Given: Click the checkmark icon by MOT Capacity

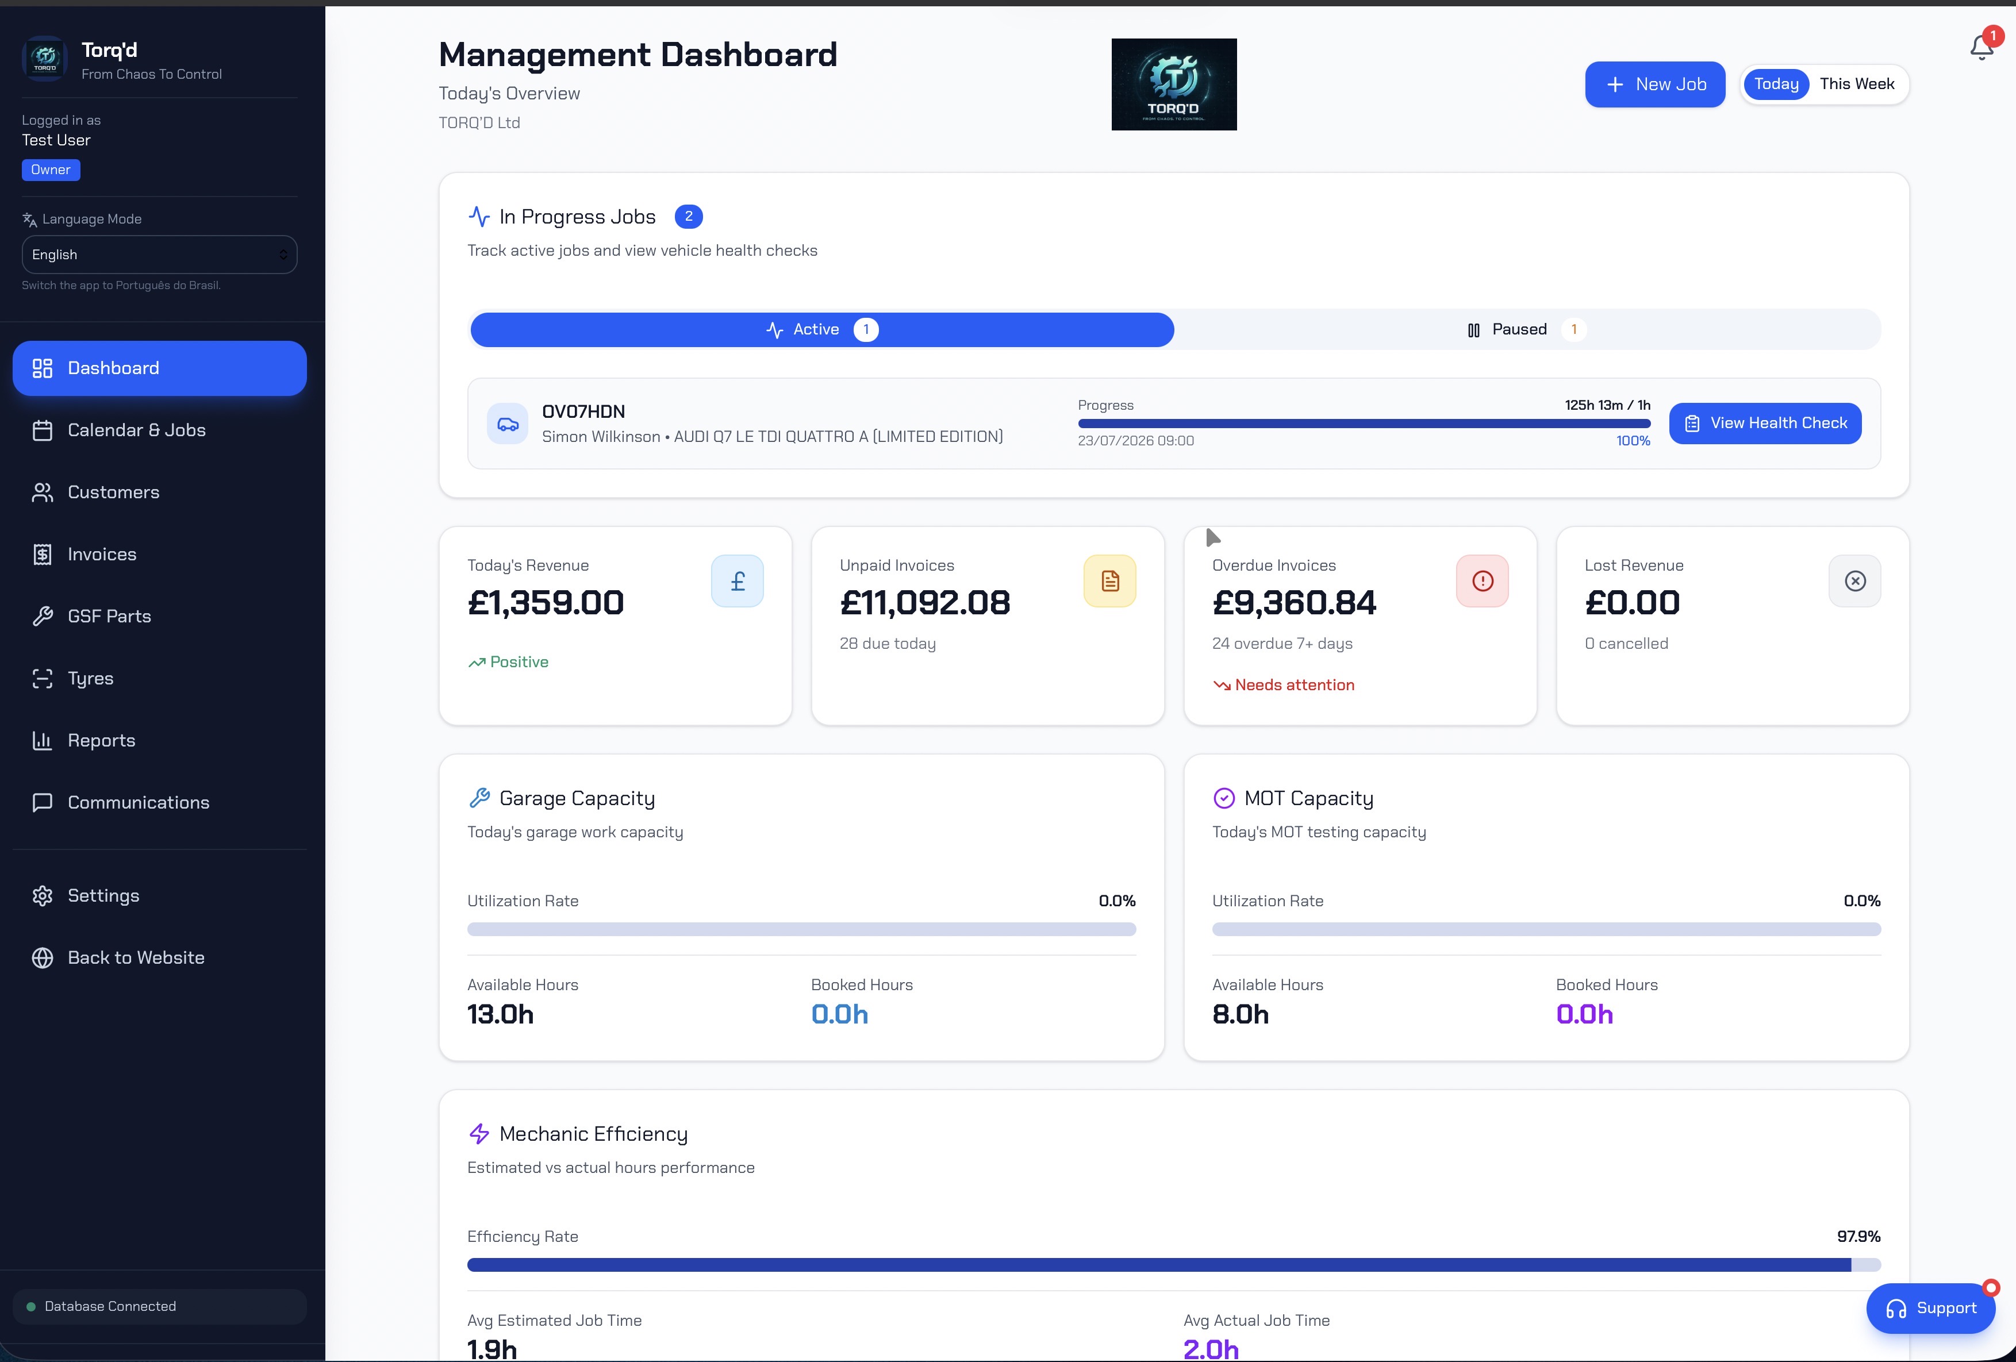Looking at the screenshot, I should coord(1223,798).
